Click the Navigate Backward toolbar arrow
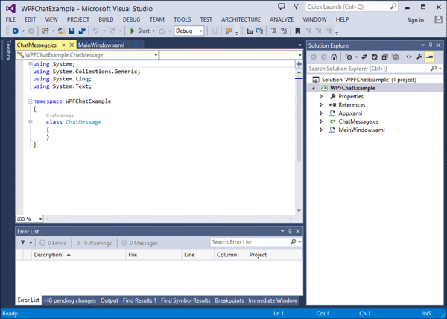Viewport: 447px width, 319px height. coord(16,31)
